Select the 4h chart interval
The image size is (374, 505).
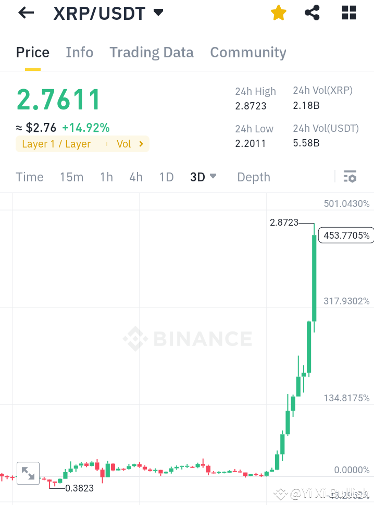[x=135, y=177]
